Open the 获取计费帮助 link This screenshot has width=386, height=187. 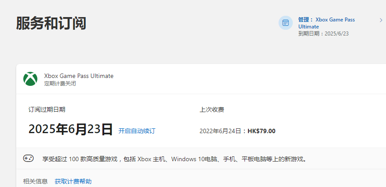click(73, 181)
